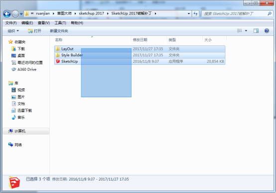Click the magnifier search icon

pos(270,13)
